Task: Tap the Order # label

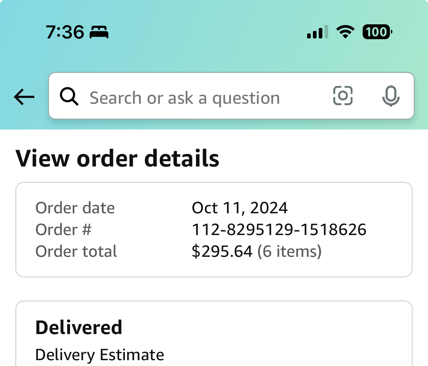Action: coord(63,229)
